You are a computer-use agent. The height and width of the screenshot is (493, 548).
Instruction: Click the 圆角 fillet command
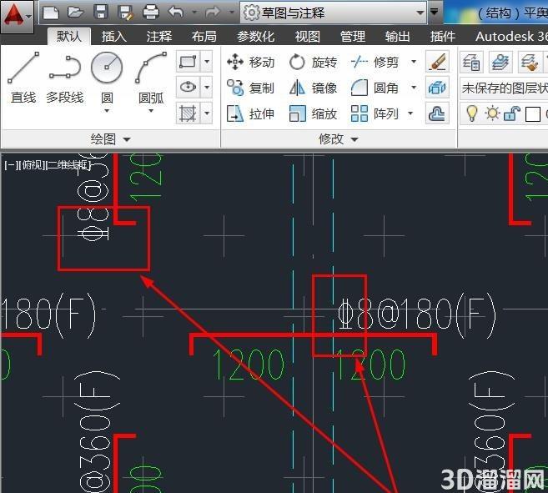(375, 88)
